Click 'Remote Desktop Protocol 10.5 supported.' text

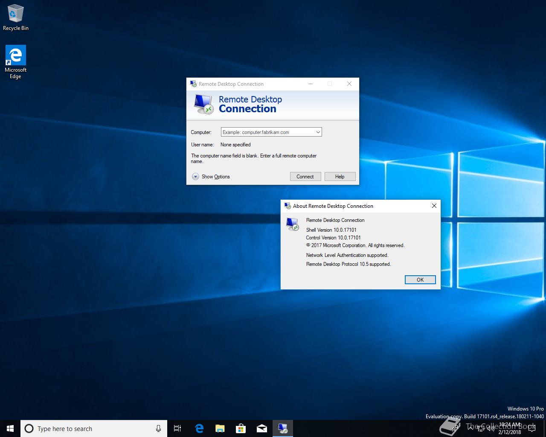(x=349, y=264)
